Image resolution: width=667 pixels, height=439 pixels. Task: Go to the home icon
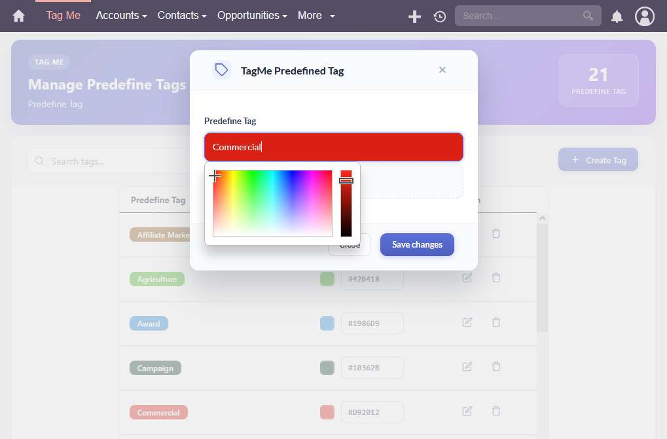[x=19, y=16]
